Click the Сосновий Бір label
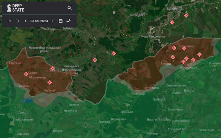Viewport: 221px width, 138px height. (x=177, y=129)
